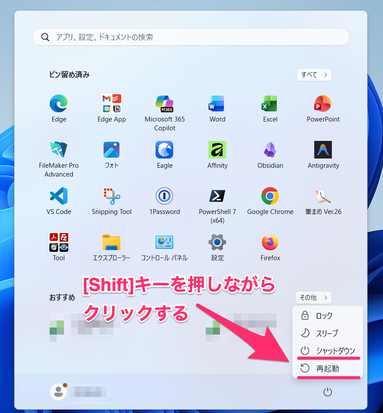This screenshot has height=413, width=383.
Task: Expand その他 for more recommendations
Action: click(x=314, y=298)
